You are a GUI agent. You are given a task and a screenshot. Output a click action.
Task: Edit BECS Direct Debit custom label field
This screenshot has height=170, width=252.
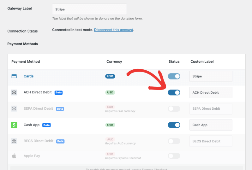coord(211,141)
